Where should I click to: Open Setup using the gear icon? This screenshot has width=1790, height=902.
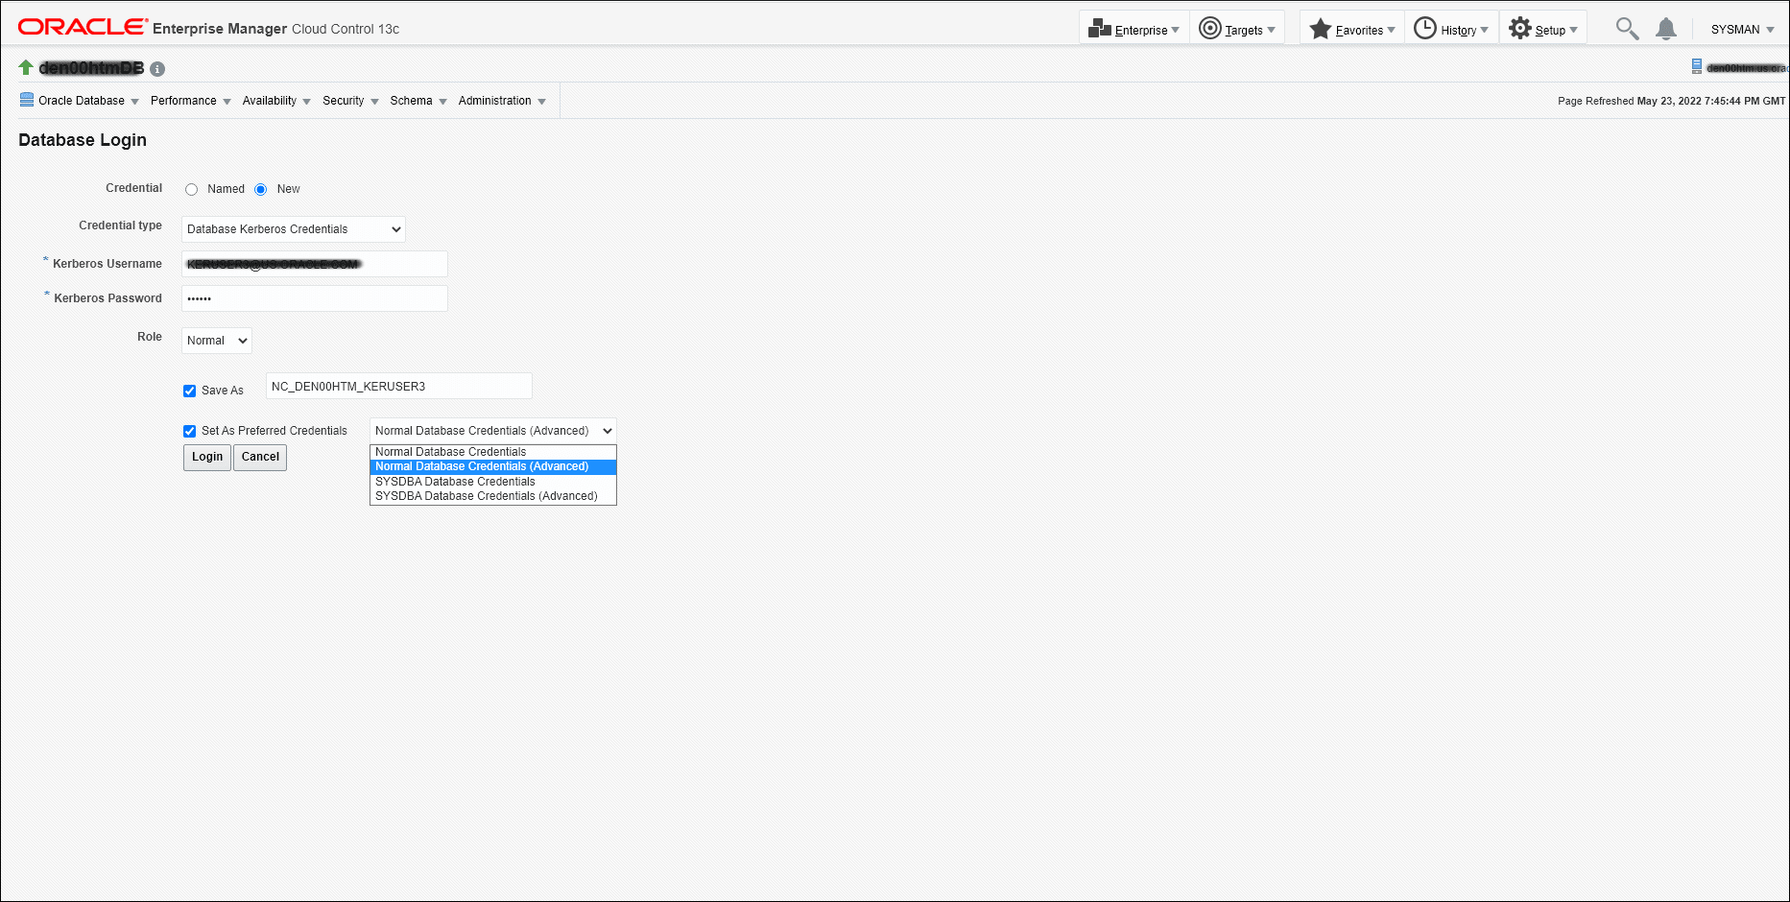[x=1521, y=27]
